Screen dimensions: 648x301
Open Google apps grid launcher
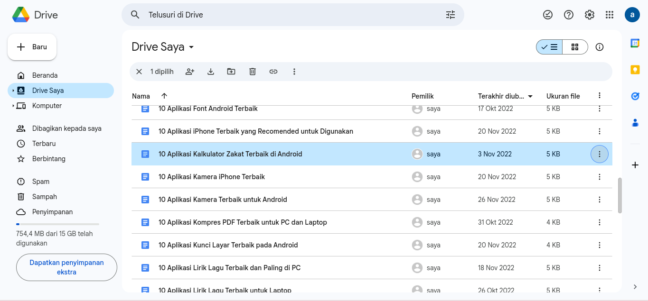point(610,15)
